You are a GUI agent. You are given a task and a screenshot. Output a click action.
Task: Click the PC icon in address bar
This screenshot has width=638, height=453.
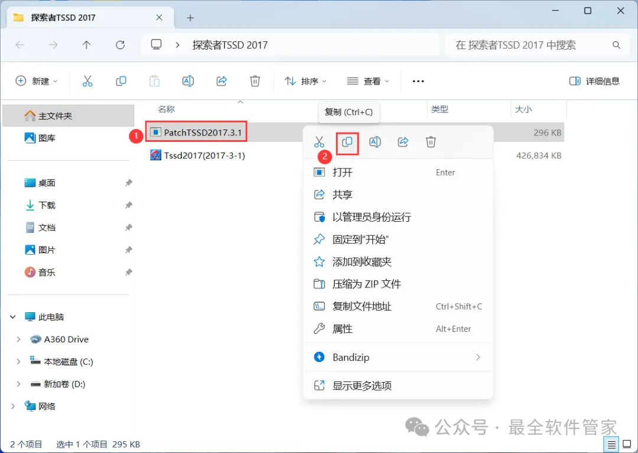(156, 44)
